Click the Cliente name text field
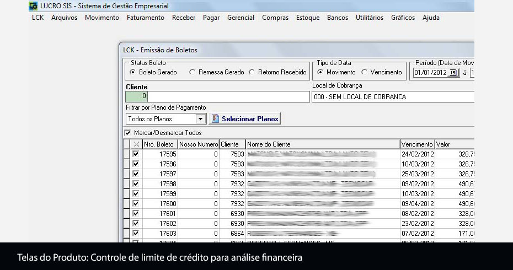The image size is (513, 270). coord(228,96)
